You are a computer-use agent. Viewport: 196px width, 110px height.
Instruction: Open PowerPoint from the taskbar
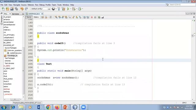pos(66,107)
